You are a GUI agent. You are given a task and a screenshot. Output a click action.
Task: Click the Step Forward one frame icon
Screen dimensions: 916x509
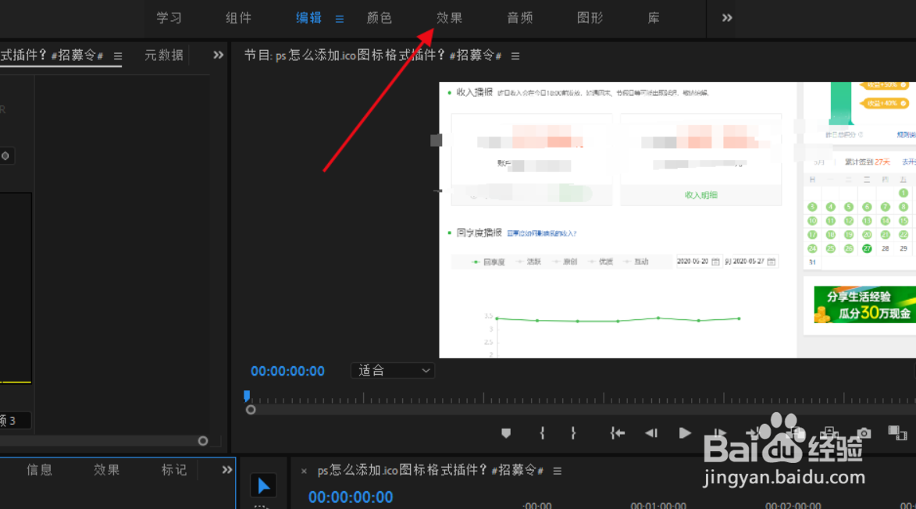[718, 432]
